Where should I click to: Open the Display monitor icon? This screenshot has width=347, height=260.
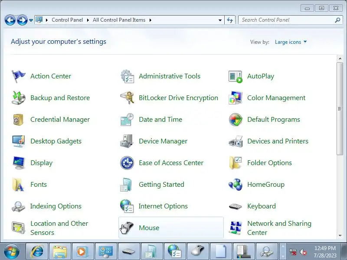click(x=19, y=163)
